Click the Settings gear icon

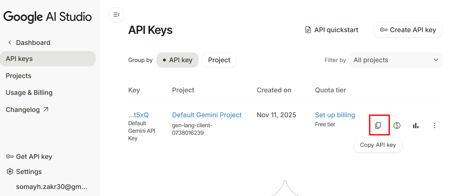tap(10, 172)
